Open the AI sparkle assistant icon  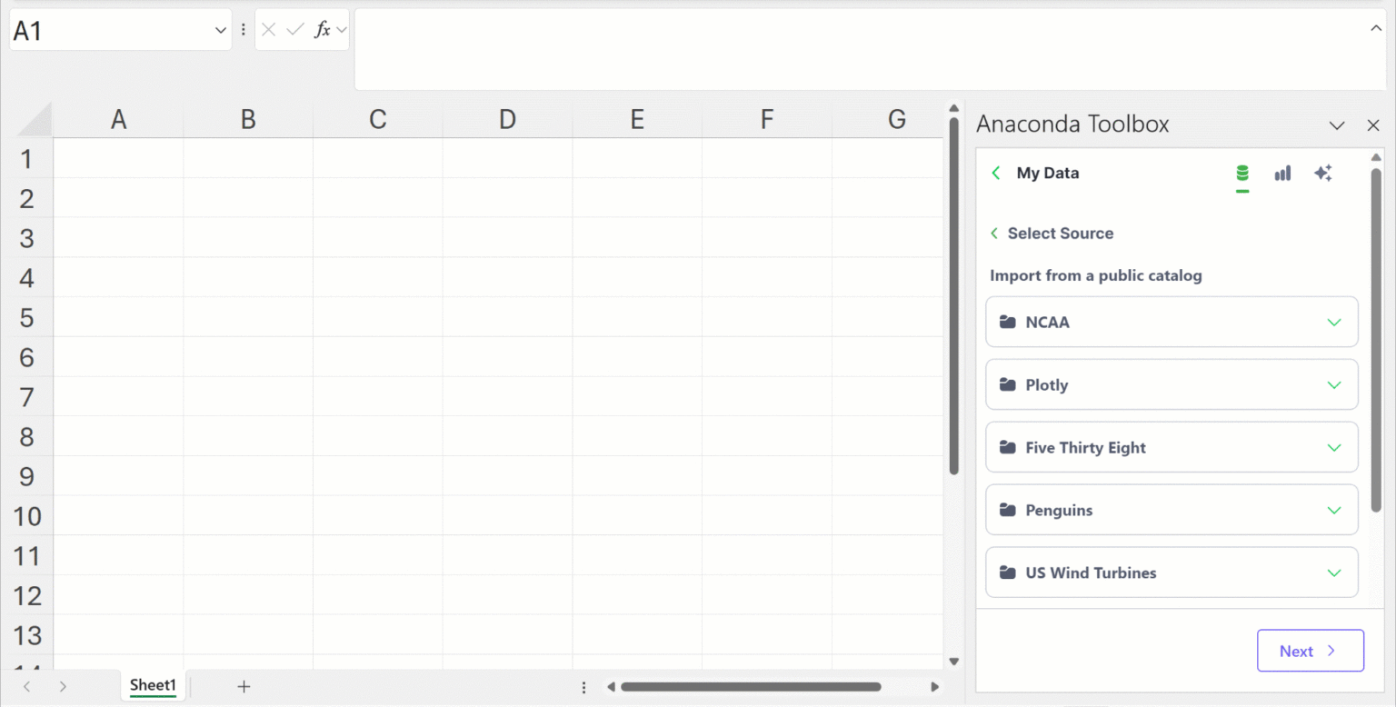point(1323,173)
